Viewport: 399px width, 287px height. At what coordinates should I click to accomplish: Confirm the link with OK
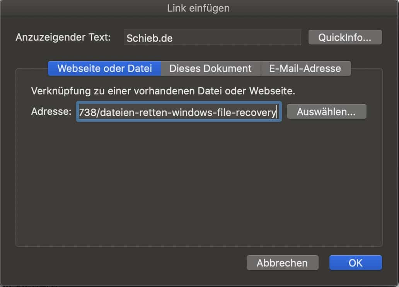point(355,263)
